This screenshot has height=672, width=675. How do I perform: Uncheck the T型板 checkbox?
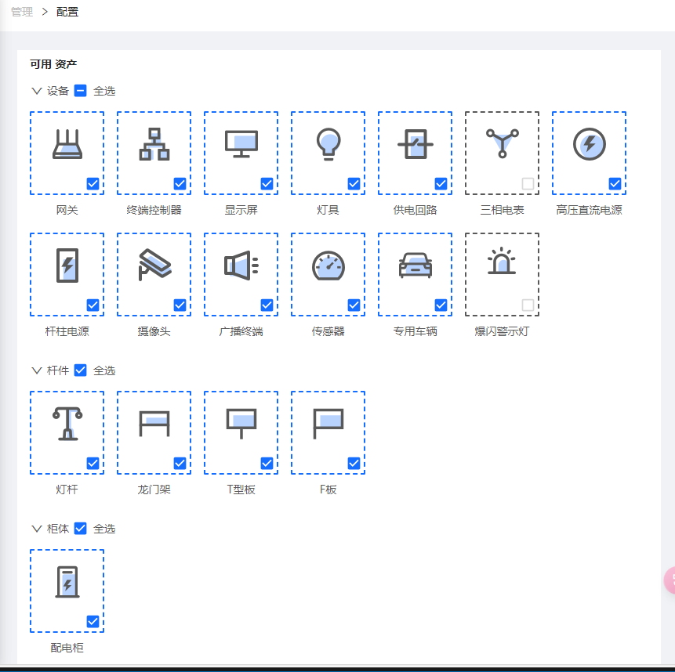point(267,463)
